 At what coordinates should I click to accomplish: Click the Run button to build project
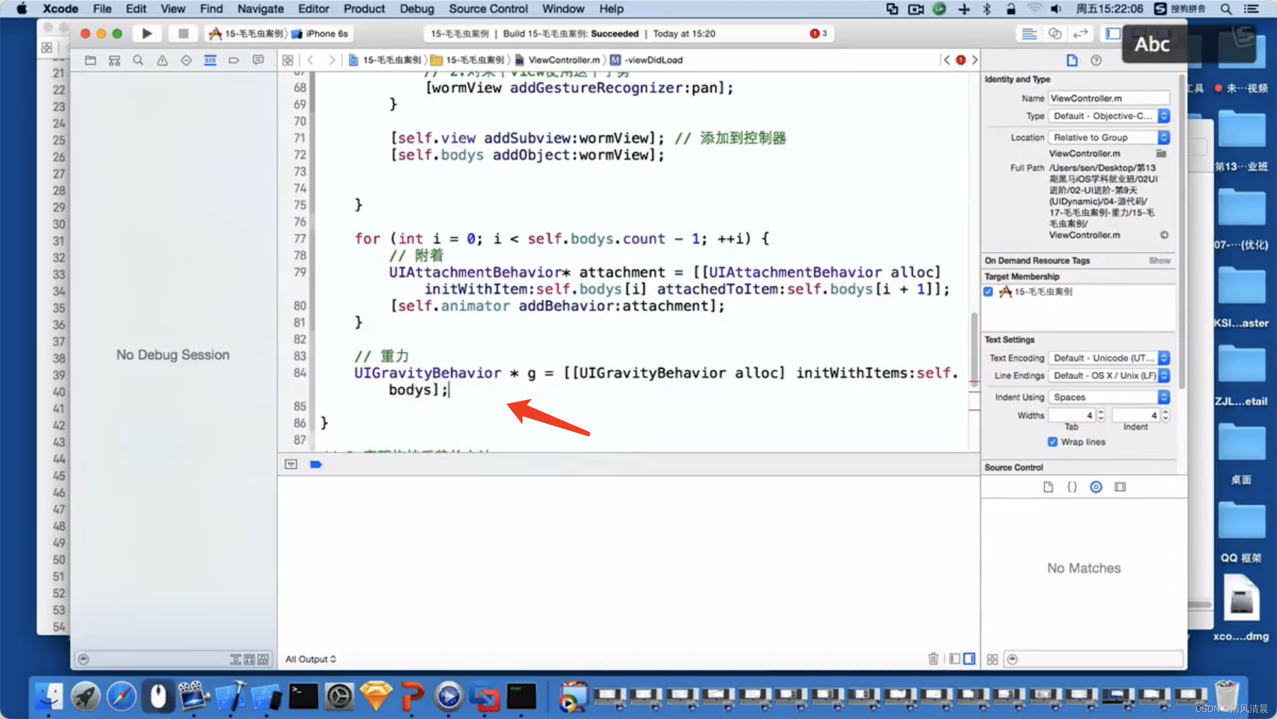click(x=146, y=34)
